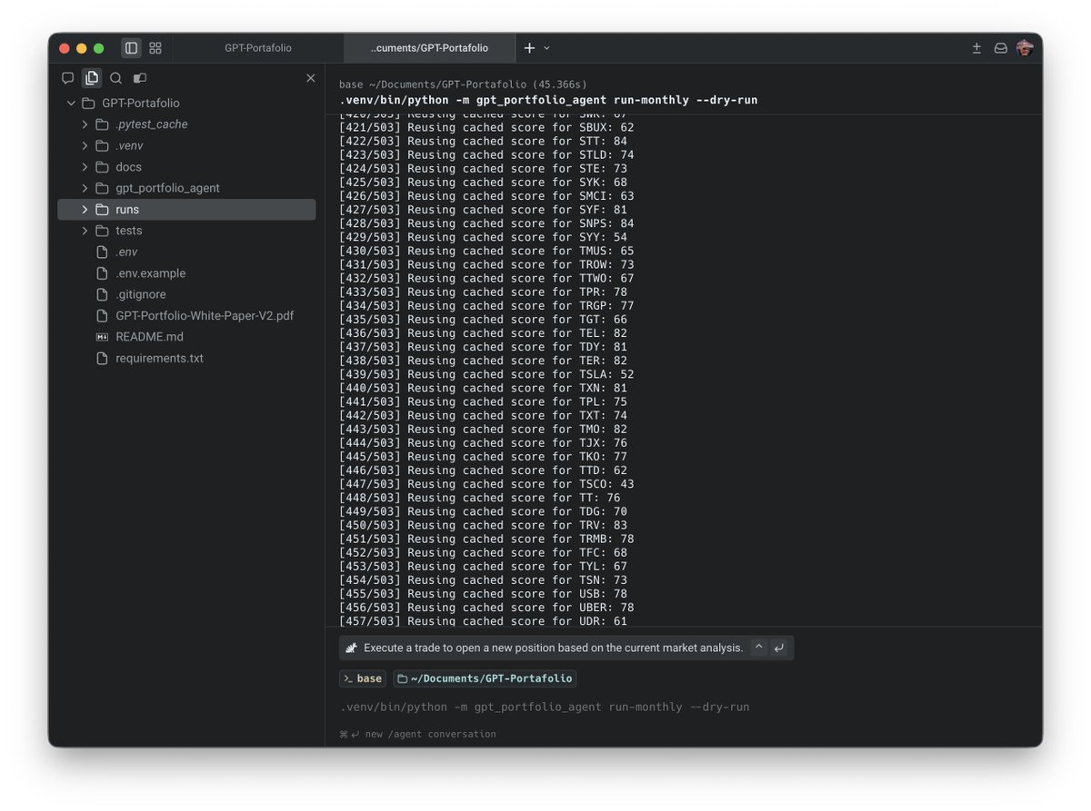
Task: Click the .gitignore file icon
Action: [x=102, y=294]
